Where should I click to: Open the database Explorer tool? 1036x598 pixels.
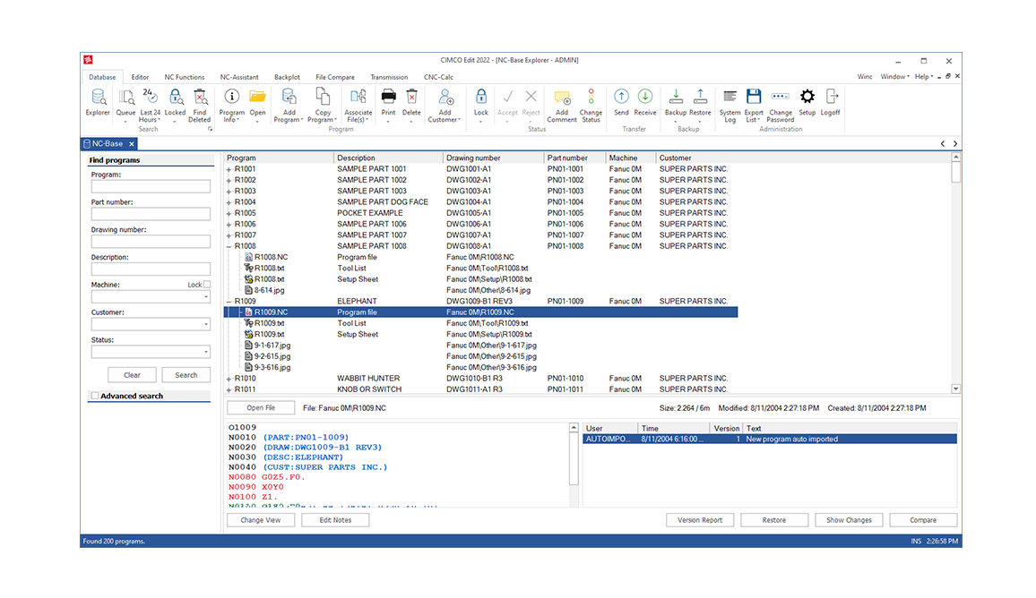point(98,97)
